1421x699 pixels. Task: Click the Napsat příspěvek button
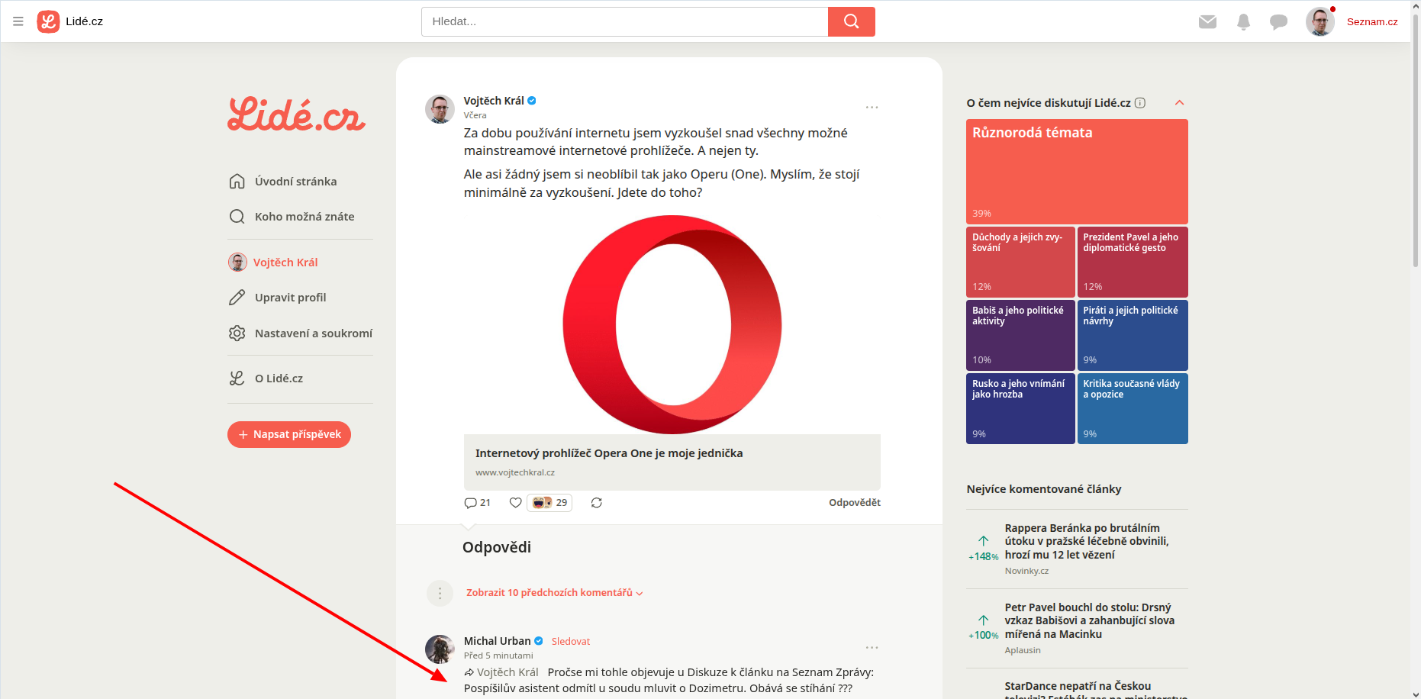[x=289, y=434]
